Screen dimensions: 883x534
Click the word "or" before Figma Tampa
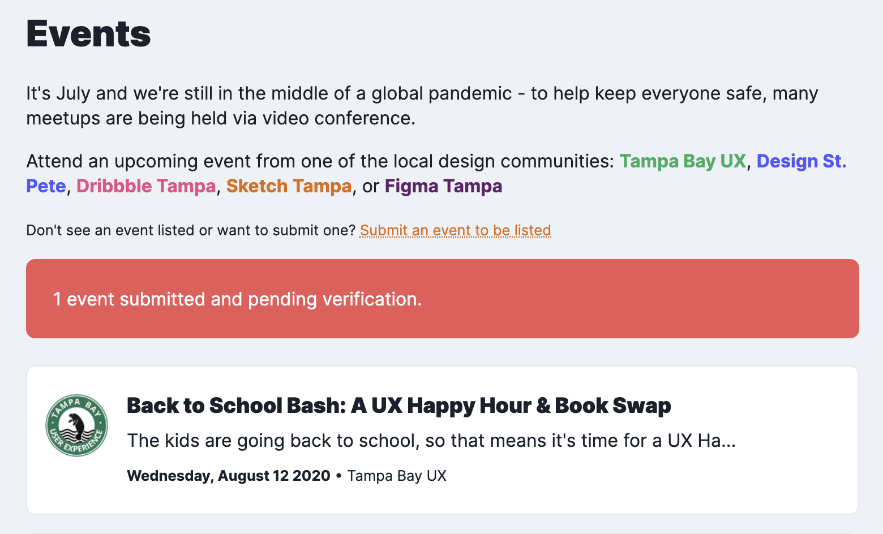click(371, 186)
